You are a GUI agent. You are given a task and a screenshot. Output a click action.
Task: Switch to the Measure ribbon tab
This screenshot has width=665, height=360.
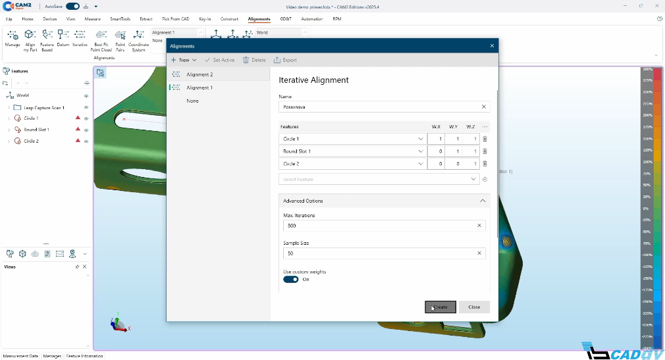click(x=92, y=19)
